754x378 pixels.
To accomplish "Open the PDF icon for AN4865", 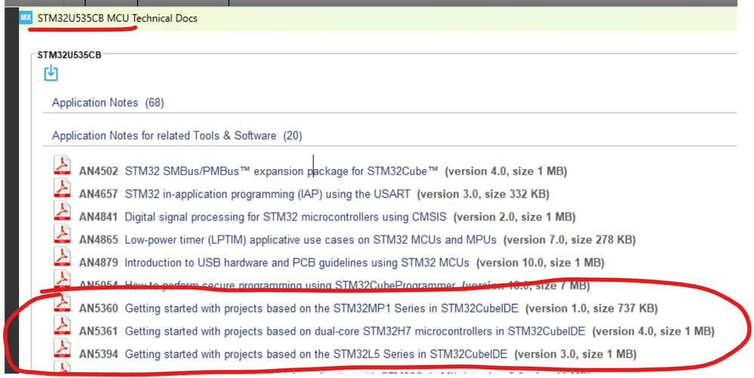I will click(x=62, y=234).
